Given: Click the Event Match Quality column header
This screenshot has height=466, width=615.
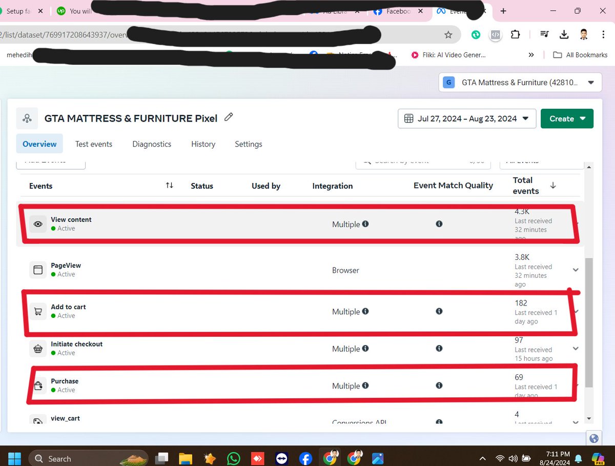Looking at the screenshot, I should click(x=453, y=186).
